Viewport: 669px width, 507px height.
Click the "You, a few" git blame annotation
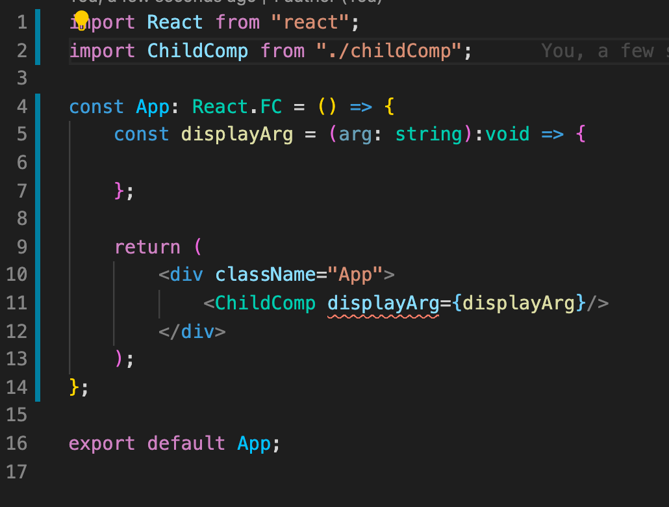coord(598,51)
